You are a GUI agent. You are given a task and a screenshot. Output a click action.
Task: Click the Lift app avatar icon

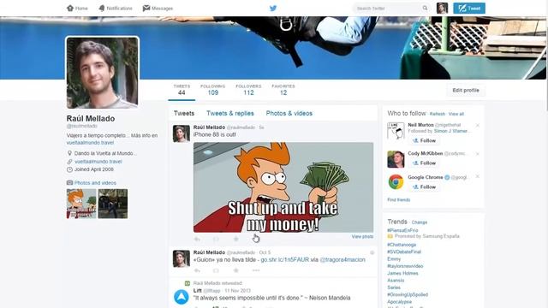click(x=182, y=297)
